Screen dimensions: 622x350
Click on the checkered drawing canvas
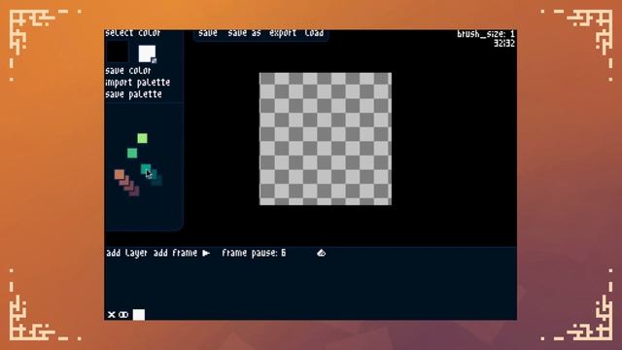pos(326,139)
